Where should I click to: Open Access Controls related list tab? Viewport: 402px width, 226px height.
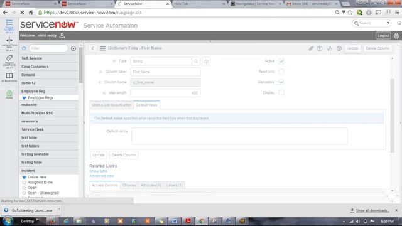[x=105, y=185]
